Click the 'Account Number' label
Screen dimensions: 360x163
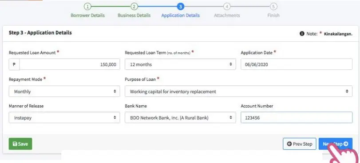coord(257,106)
